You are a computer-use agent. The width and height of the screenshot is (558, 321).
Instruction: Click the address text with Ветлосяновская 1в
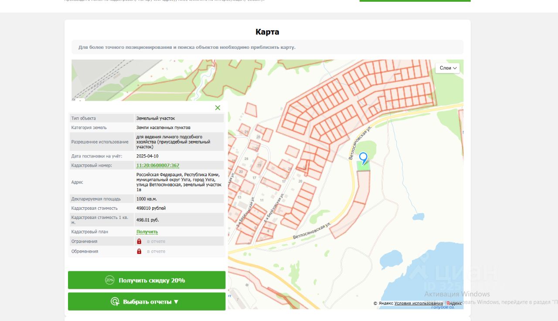click(x=179, y=182)
